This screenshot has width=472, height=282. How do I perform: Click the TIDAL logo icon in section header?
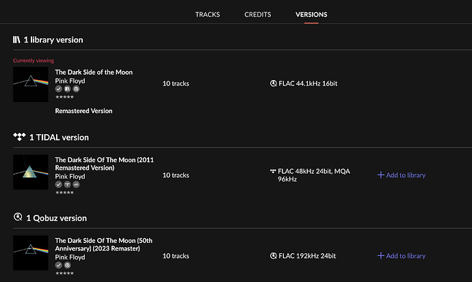click(19, 137)
